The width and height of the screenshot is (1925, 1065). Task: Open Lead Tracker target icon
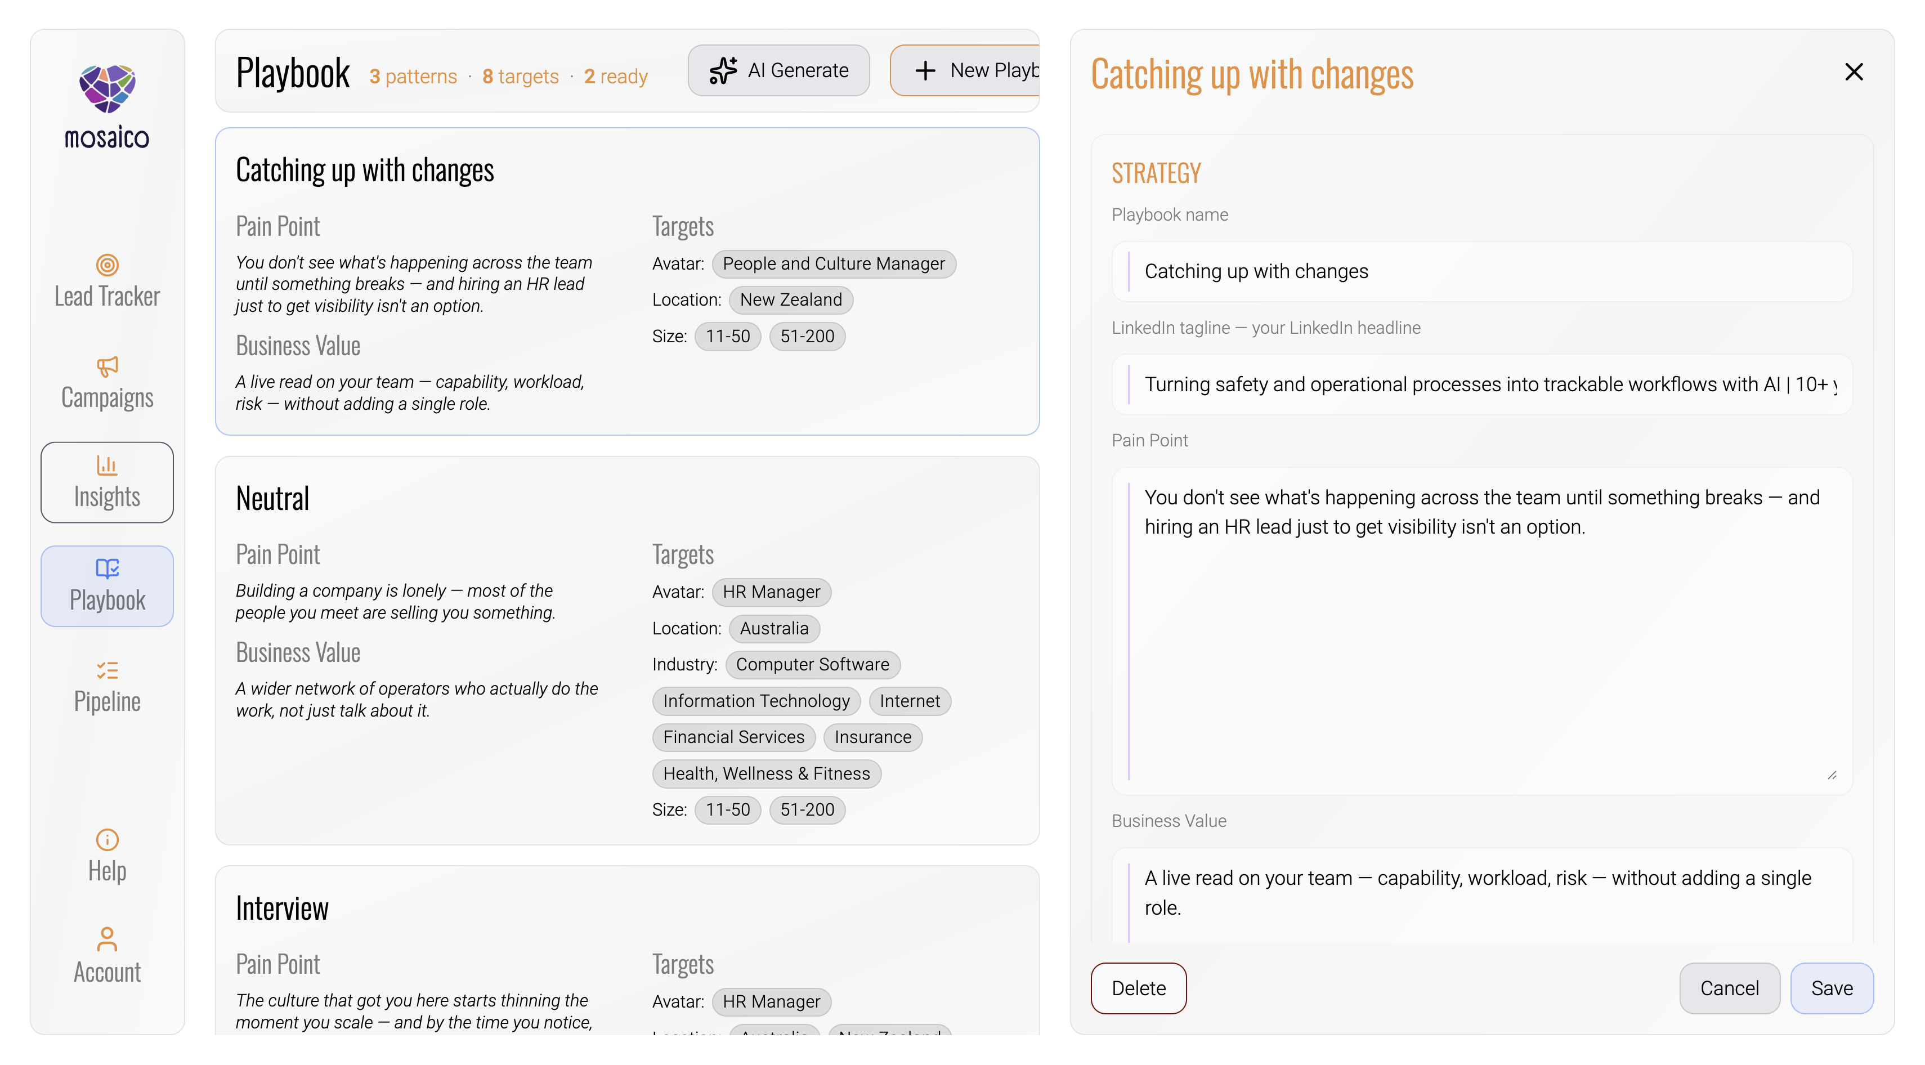point(107,265)
